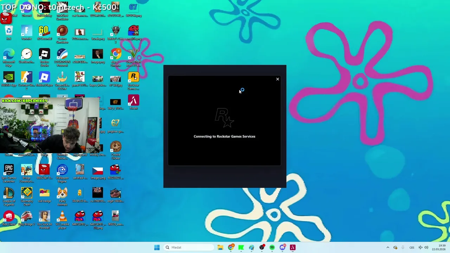The image size is (450, 253).
Task: Select the 60 Seconds! game shortcut
Action: (x=44, y=33)
